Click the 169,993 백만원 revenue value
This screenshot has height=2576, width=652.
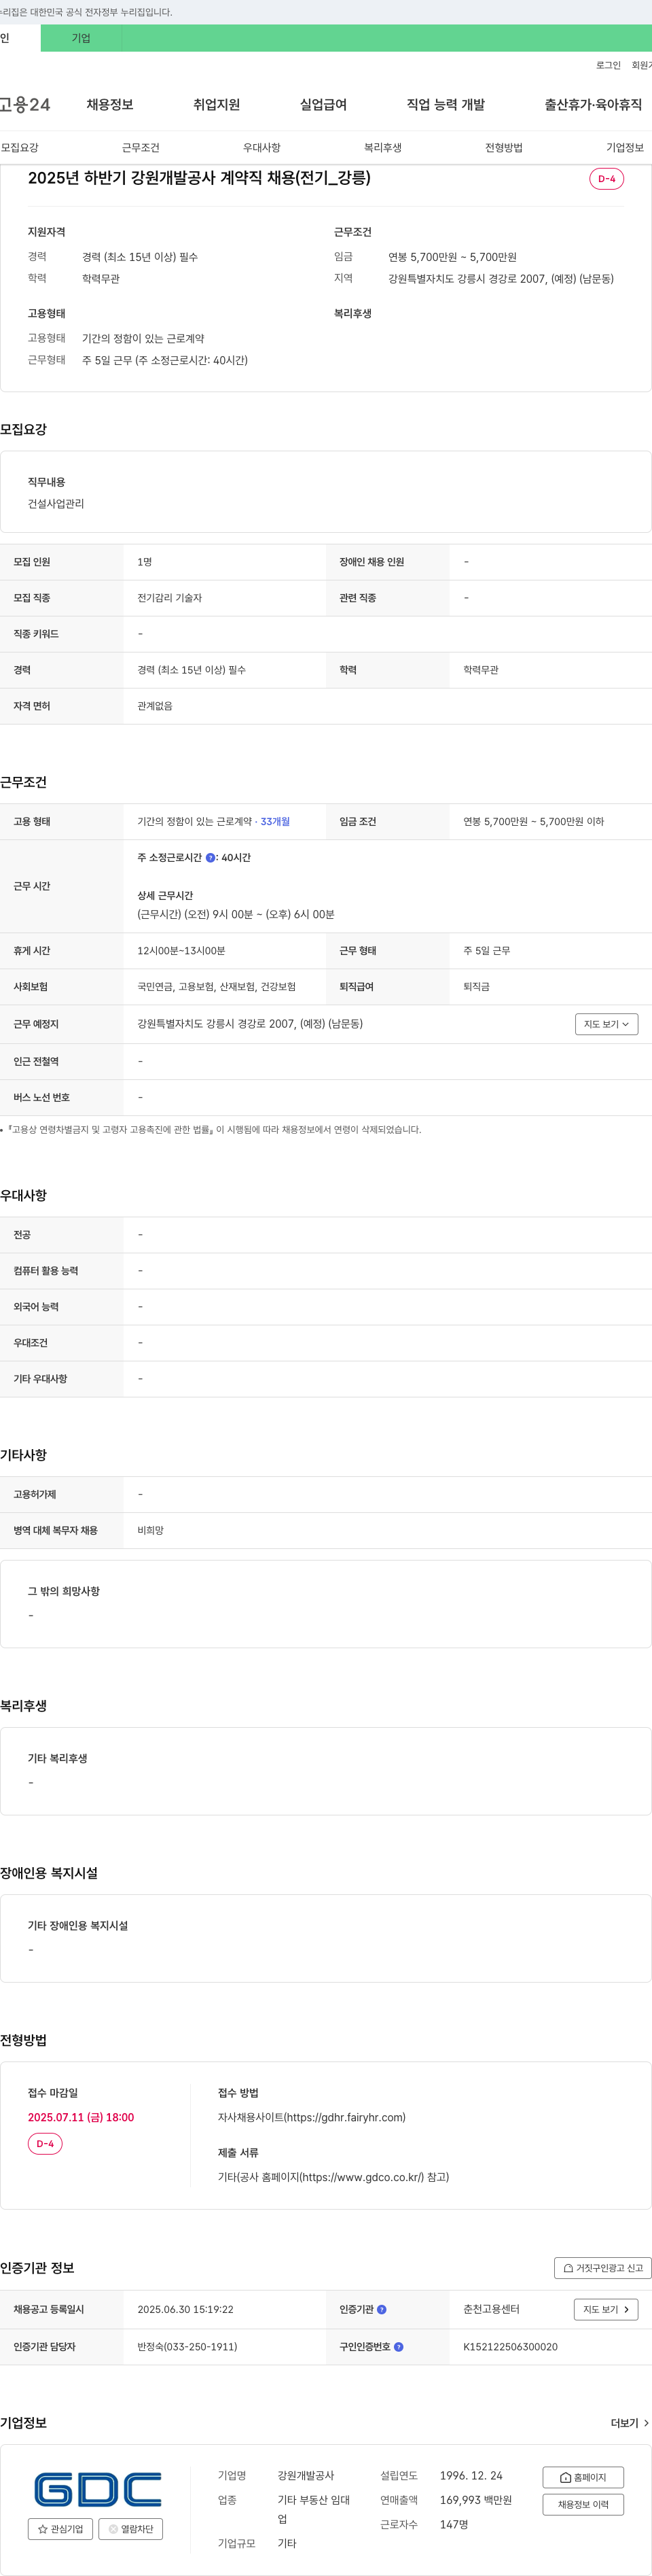coord(476,2500)
